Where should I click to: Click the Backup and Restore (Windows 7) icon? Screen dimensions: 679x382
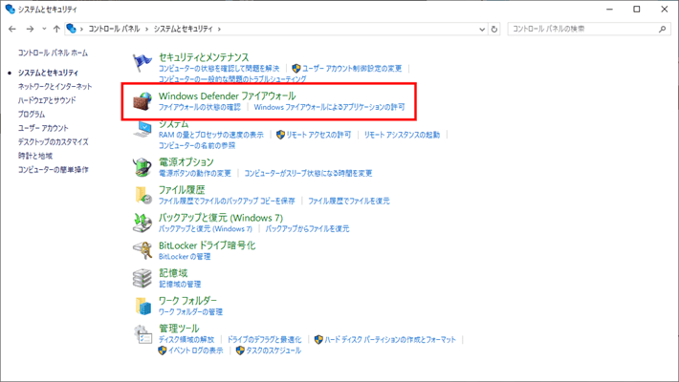click(x=142, y=223)
